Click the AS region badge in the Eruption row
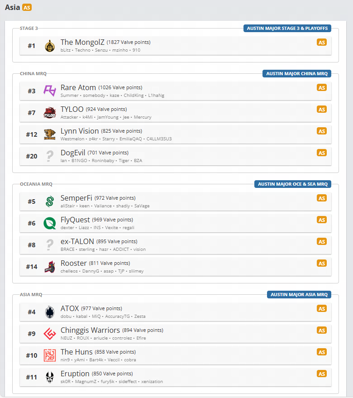The height and width of the screenshot is (398, 353). pyautogui.click(x=321, y=374)
